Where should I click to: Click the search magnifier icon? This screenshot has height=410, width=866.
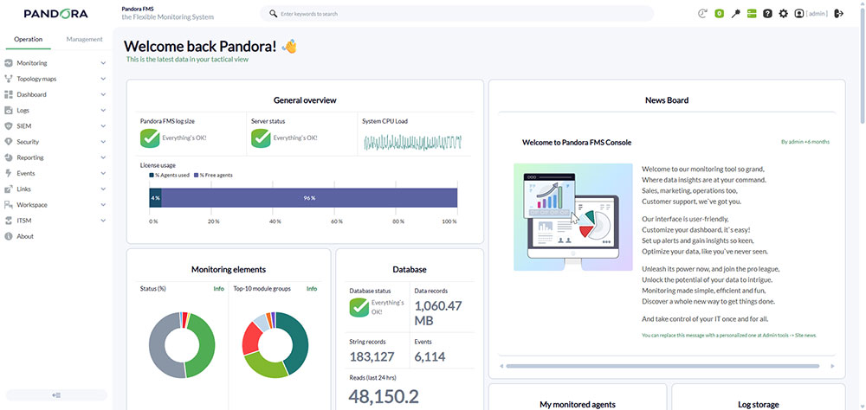coord(273,13)
